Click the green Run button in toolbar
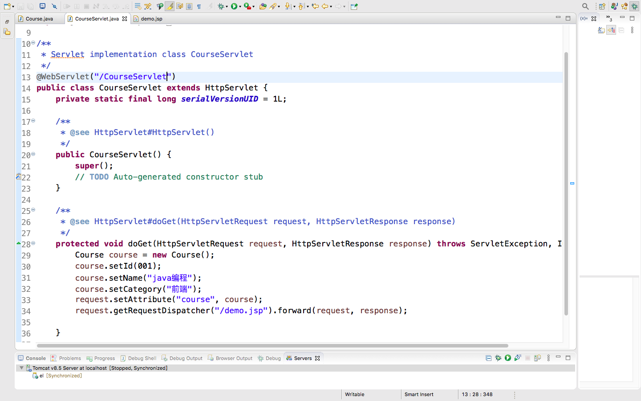The width and height of the screenshot is (641, 401). (234, 6)
